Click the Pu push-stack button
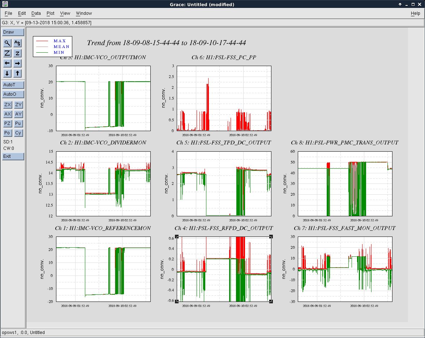Image resolution: width=425 pixels, height=338 pixels. pyautogui.click(x=18, y=123)
